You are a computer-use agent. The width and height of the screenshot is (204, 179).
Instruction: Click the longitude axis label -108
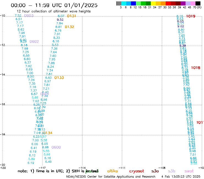point(162,168)
